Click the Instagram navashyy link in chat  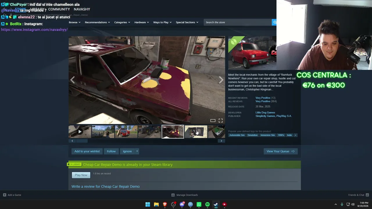(34, 30)
